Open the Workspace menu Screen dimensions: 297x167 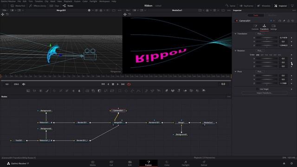tap(104, 1)
